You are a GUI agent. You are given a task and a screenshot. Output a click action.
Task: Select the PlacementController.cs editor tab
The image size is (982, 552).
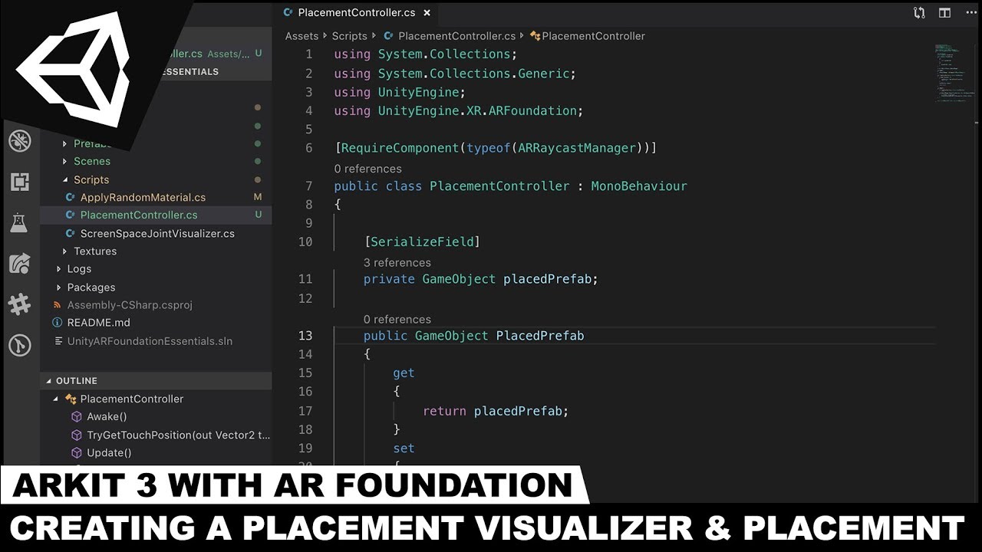click(356, 12)
